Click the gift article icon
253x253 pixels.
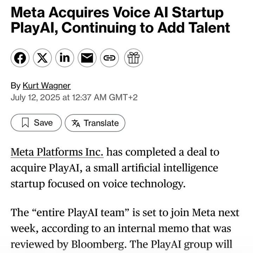coord(133,58)
